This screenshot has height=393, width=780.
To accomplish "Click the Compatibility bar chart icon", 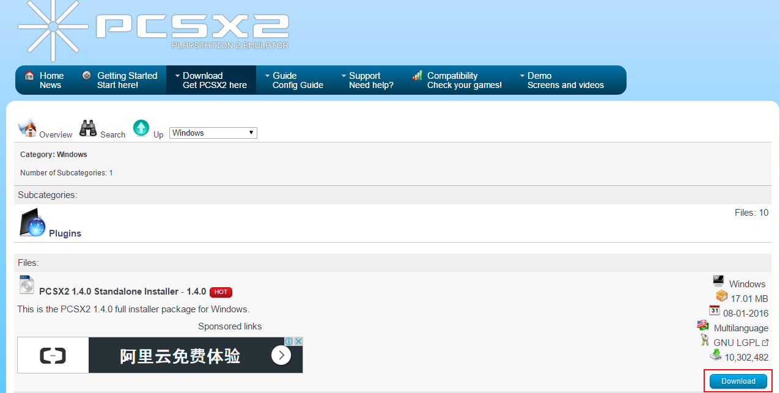I will pos(418,75).
